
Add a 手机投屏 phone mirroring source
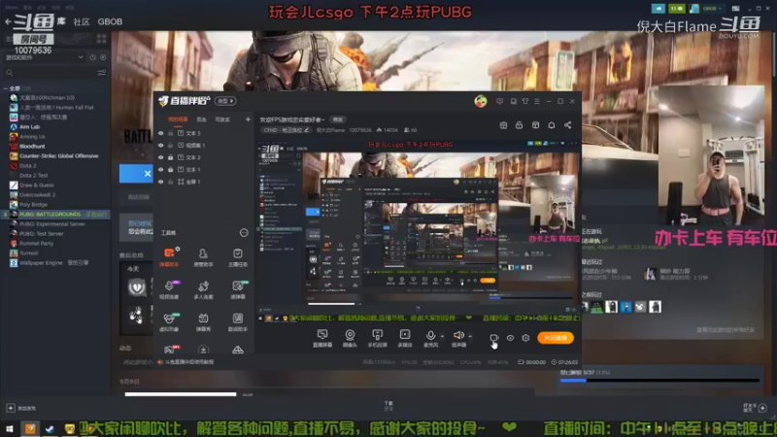(x=377, y=338)
